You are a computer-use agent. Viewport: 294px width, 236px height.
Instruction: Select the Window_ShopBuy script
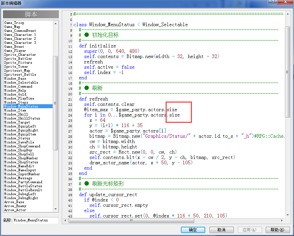pos(18,150)
